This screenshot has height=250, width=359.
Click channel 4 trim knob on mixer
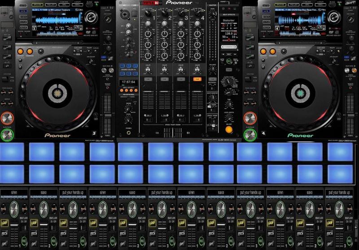[x=197, y=23]
